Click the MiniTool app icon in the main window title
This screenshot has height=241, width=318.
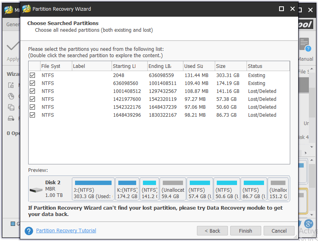coord(9,10)
